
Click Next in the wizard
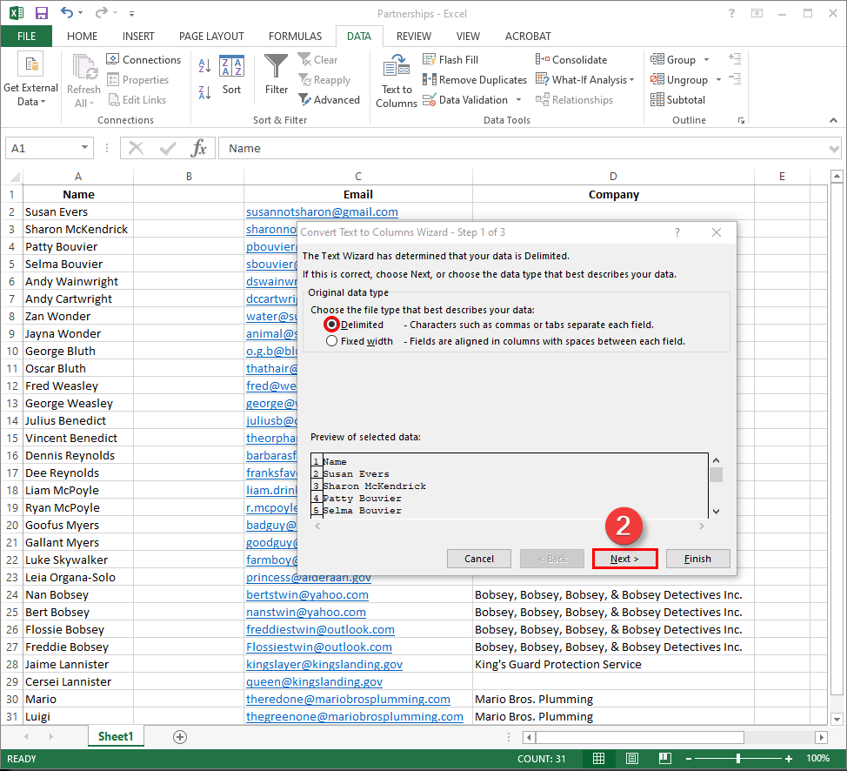[x=625, y=559]
